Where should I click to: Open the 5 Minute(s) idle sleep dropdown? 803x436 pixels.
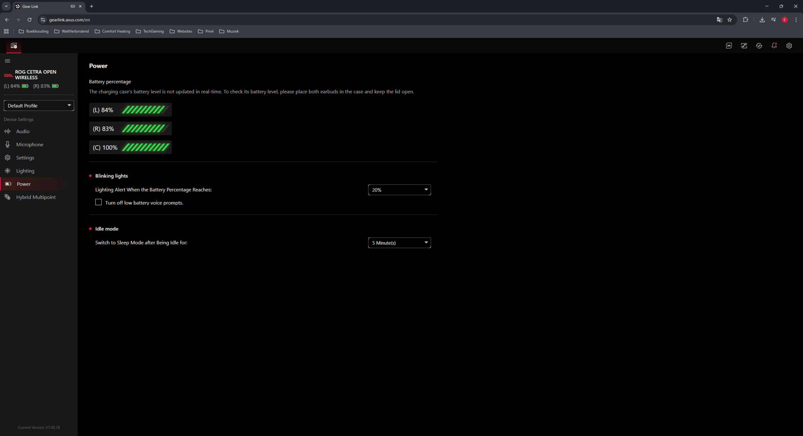(x=399, y=243)
